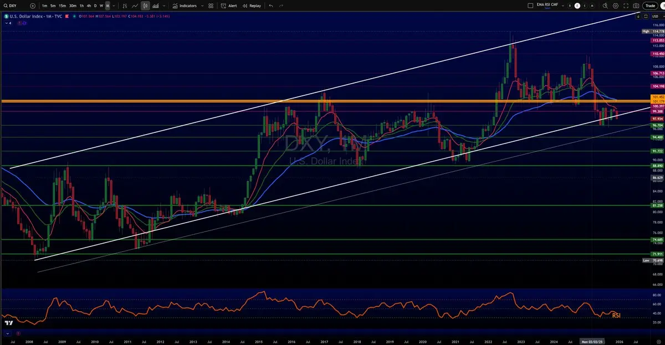This screenshot has height=345, width=665.
Task: Open the EMA RSI CMF layout name
Action: point(548,5)
